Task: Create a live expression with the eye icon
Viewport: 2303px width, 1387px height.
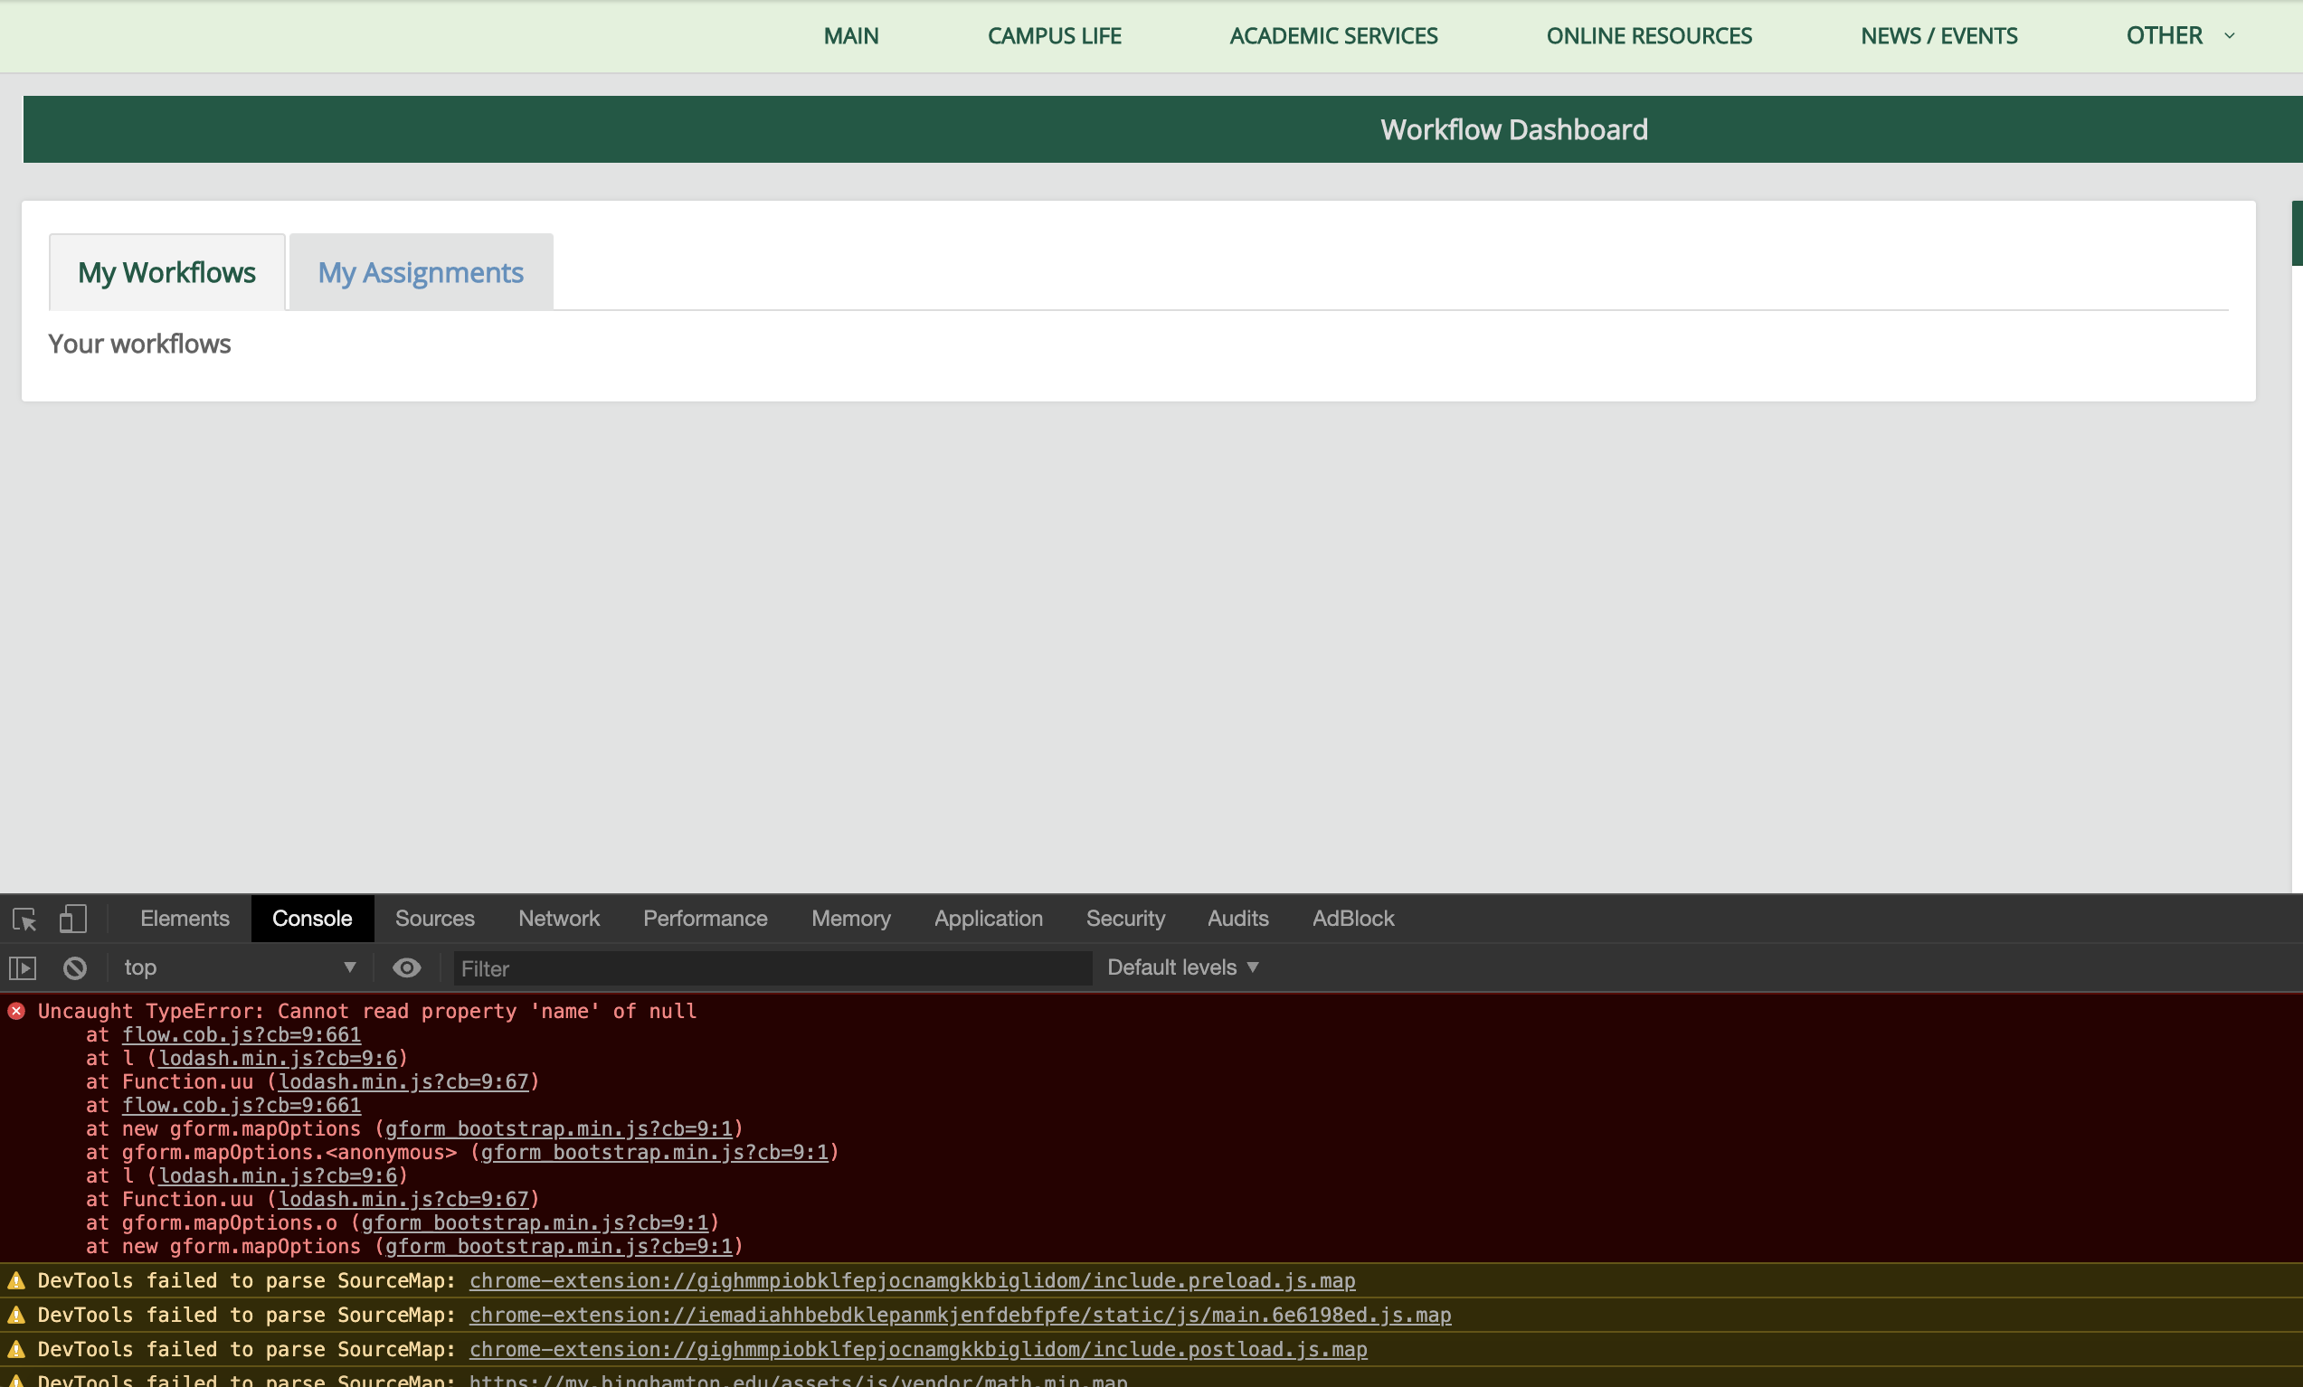Action: [x=406, y=967]
